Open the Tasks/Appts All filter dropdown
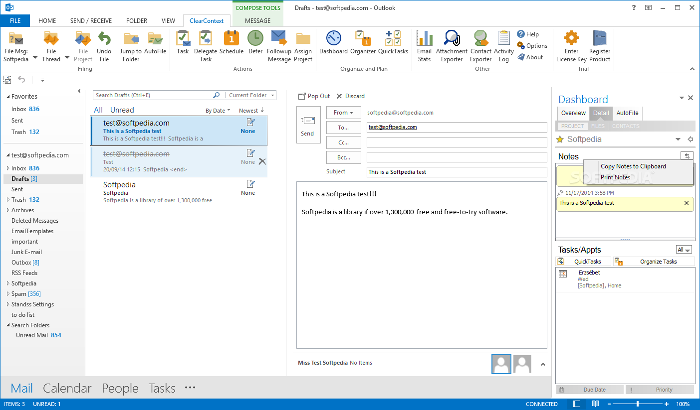The image size is (700, 410). pyautogui.click(x=684, y=250)
